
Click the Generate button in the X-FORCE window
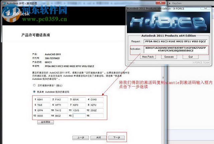click(x=169, y=57)
